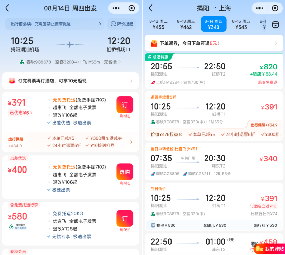The height and width of the screenshot is (255, 285).
Task: Select the 8-12 周二 date tab
Action: click(x=158, y=24)
